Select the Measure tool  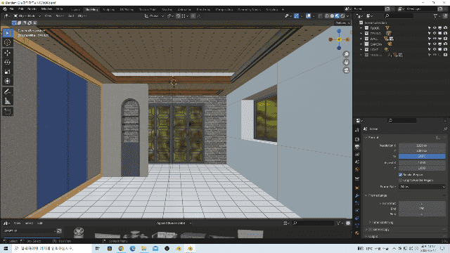[x=8, y=101]
